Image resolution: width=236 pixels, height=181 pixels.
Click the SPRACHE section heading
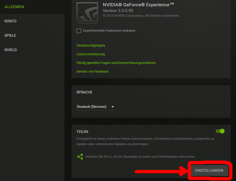85,92
